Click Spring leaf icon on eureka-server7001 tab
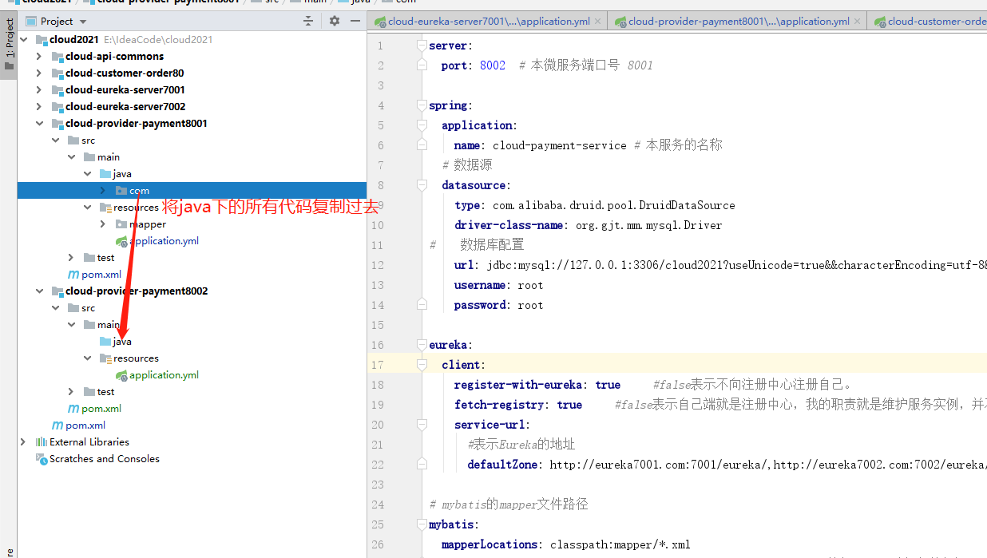 (x=381, y=22)
